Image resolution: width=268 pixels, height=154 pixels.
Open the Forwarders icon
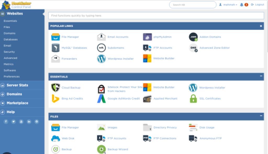point(55,59)
